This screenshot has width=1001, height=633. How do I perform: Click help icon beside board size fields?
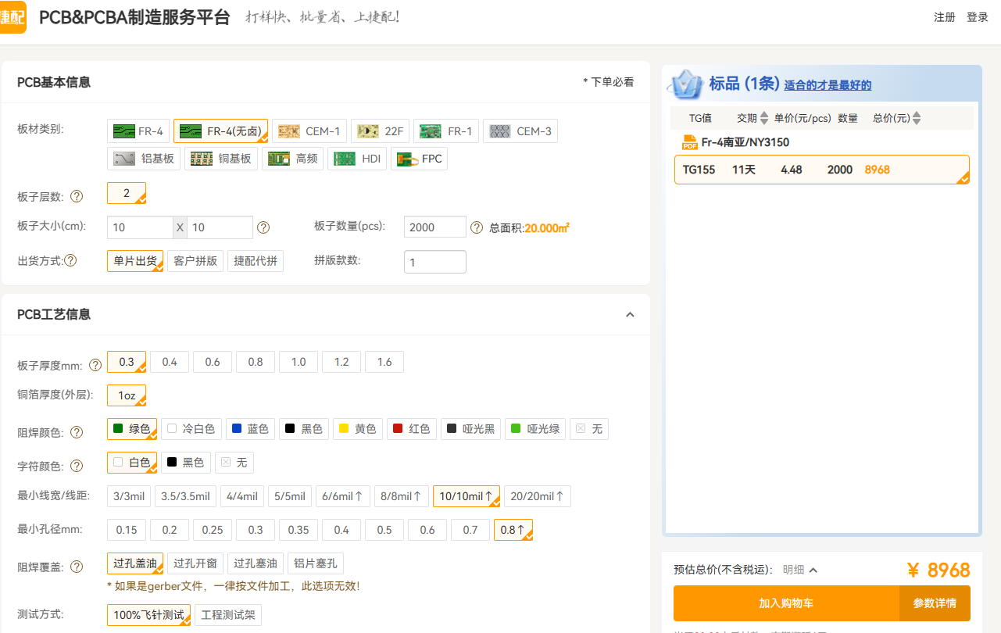(263, 227)
